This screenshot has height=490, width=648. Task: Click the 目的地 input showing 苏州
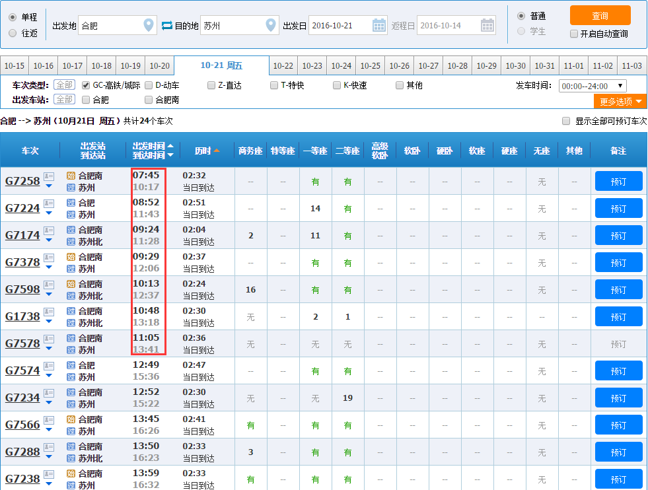click(x=240, y=26)
